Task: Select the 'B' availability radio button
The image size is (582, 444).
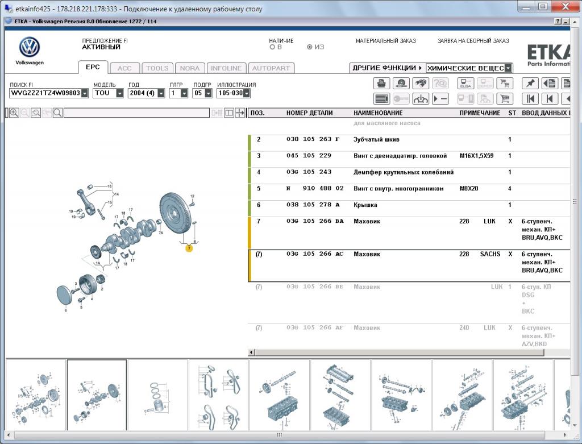Action: (x=272, y=47)
